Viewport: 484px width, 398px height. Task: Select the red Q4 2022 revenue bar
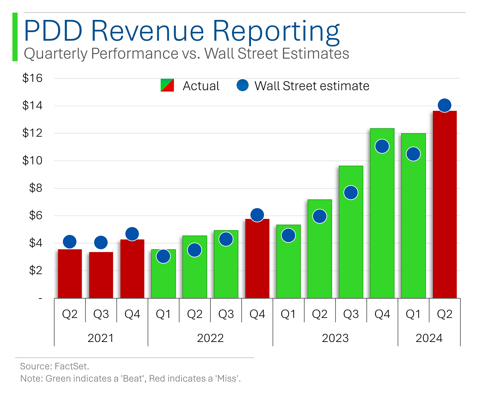(x=257, y=258)
